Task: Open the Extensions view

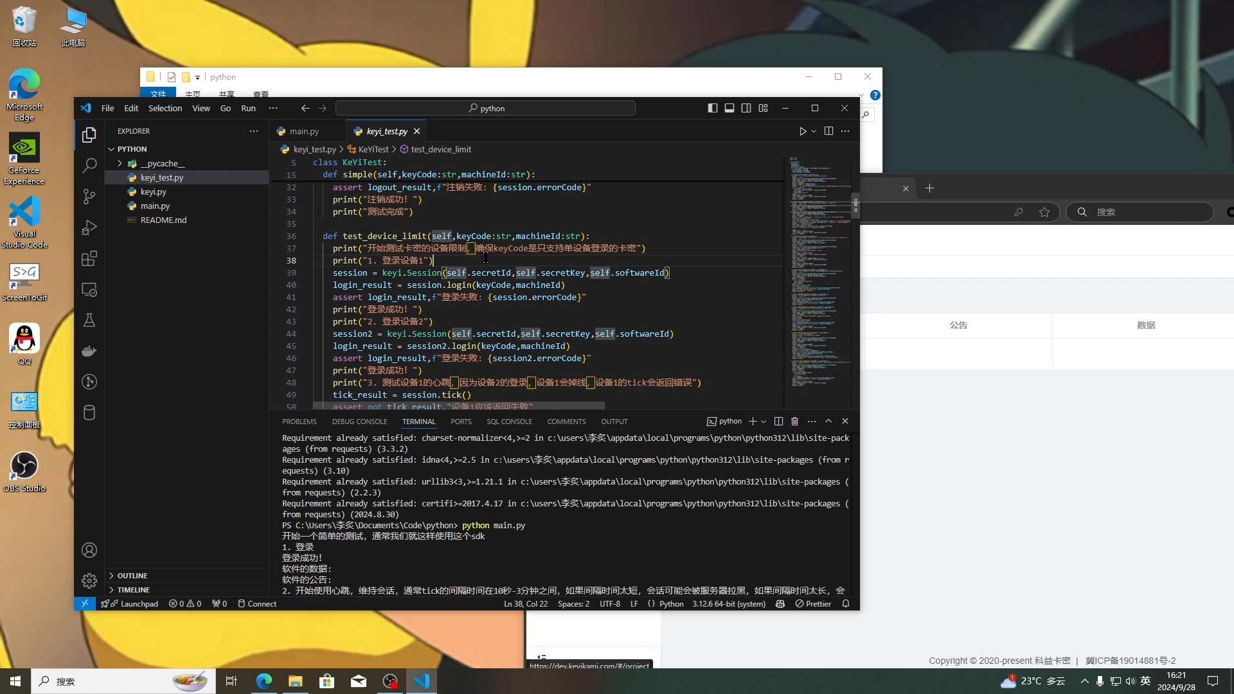Action: (x=89, y=259)
